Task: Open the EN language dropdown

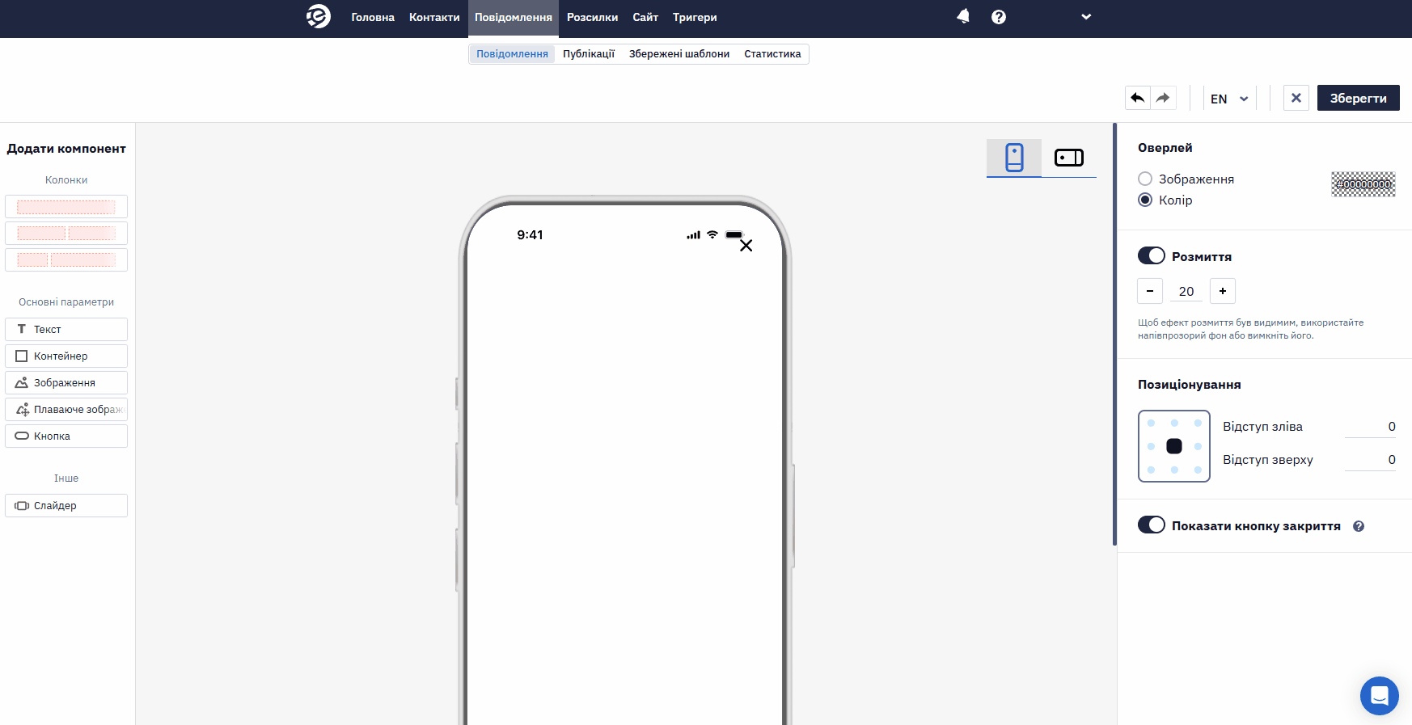Action: 1229,99
